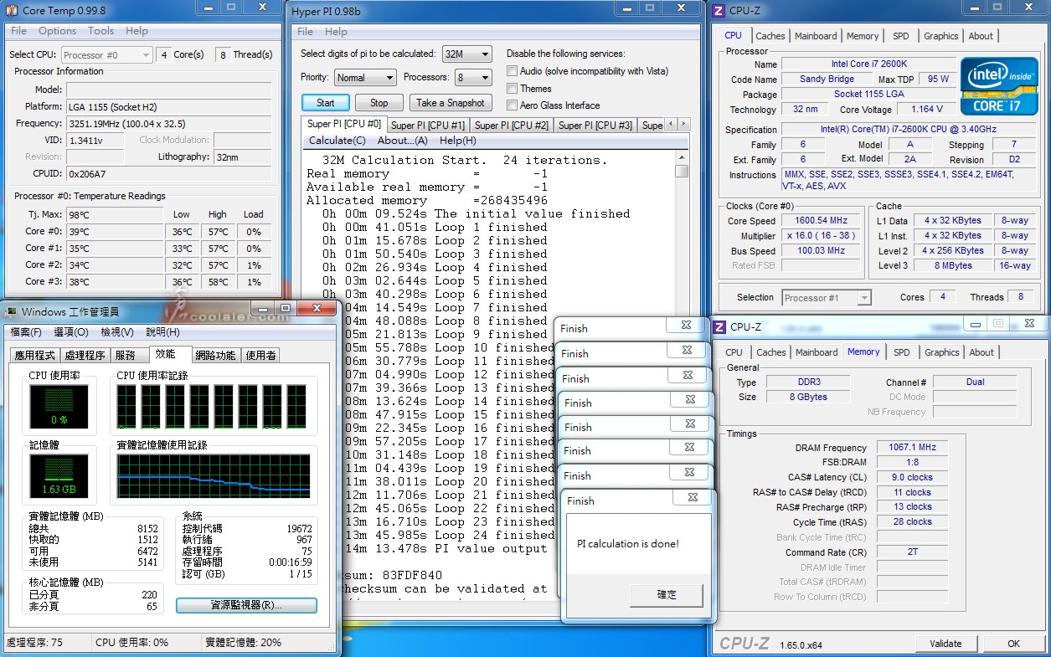Select the Super PI [CPU #0] tab
1051x657 pixels.
(x=344, y=124)
